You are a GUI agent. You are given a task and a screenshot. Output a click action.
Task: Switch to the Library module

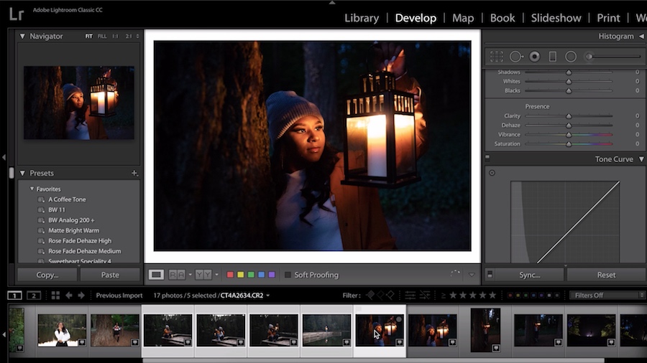coord(361,18)
